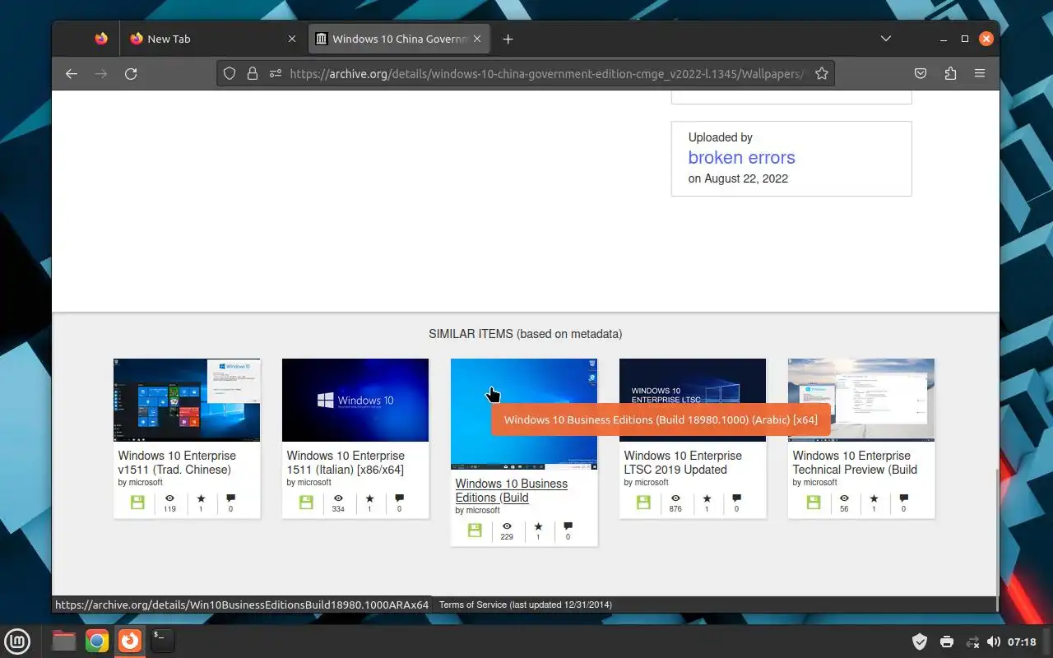Open printer tray icon
This screenshot has width=1053, height=658.
click(x=947, y=642)
